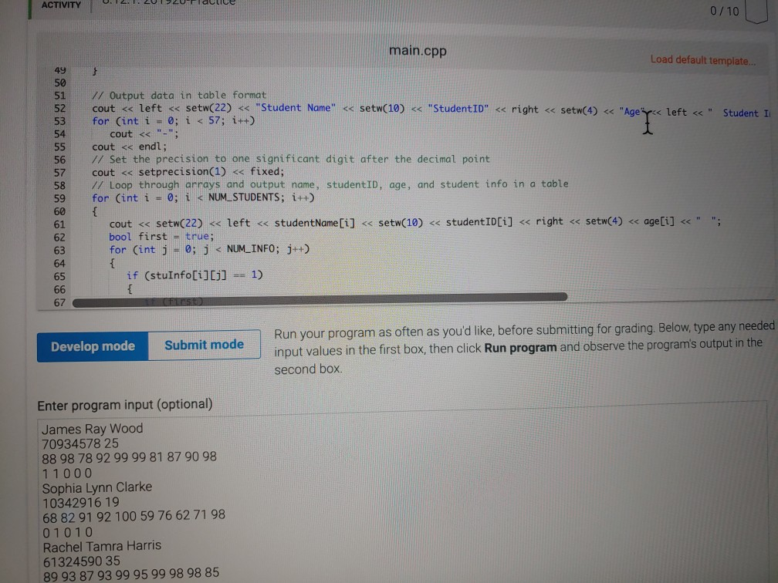778x583 pixels.
Task: Select the Develop mode tab
Action: [x=93, y=345]
